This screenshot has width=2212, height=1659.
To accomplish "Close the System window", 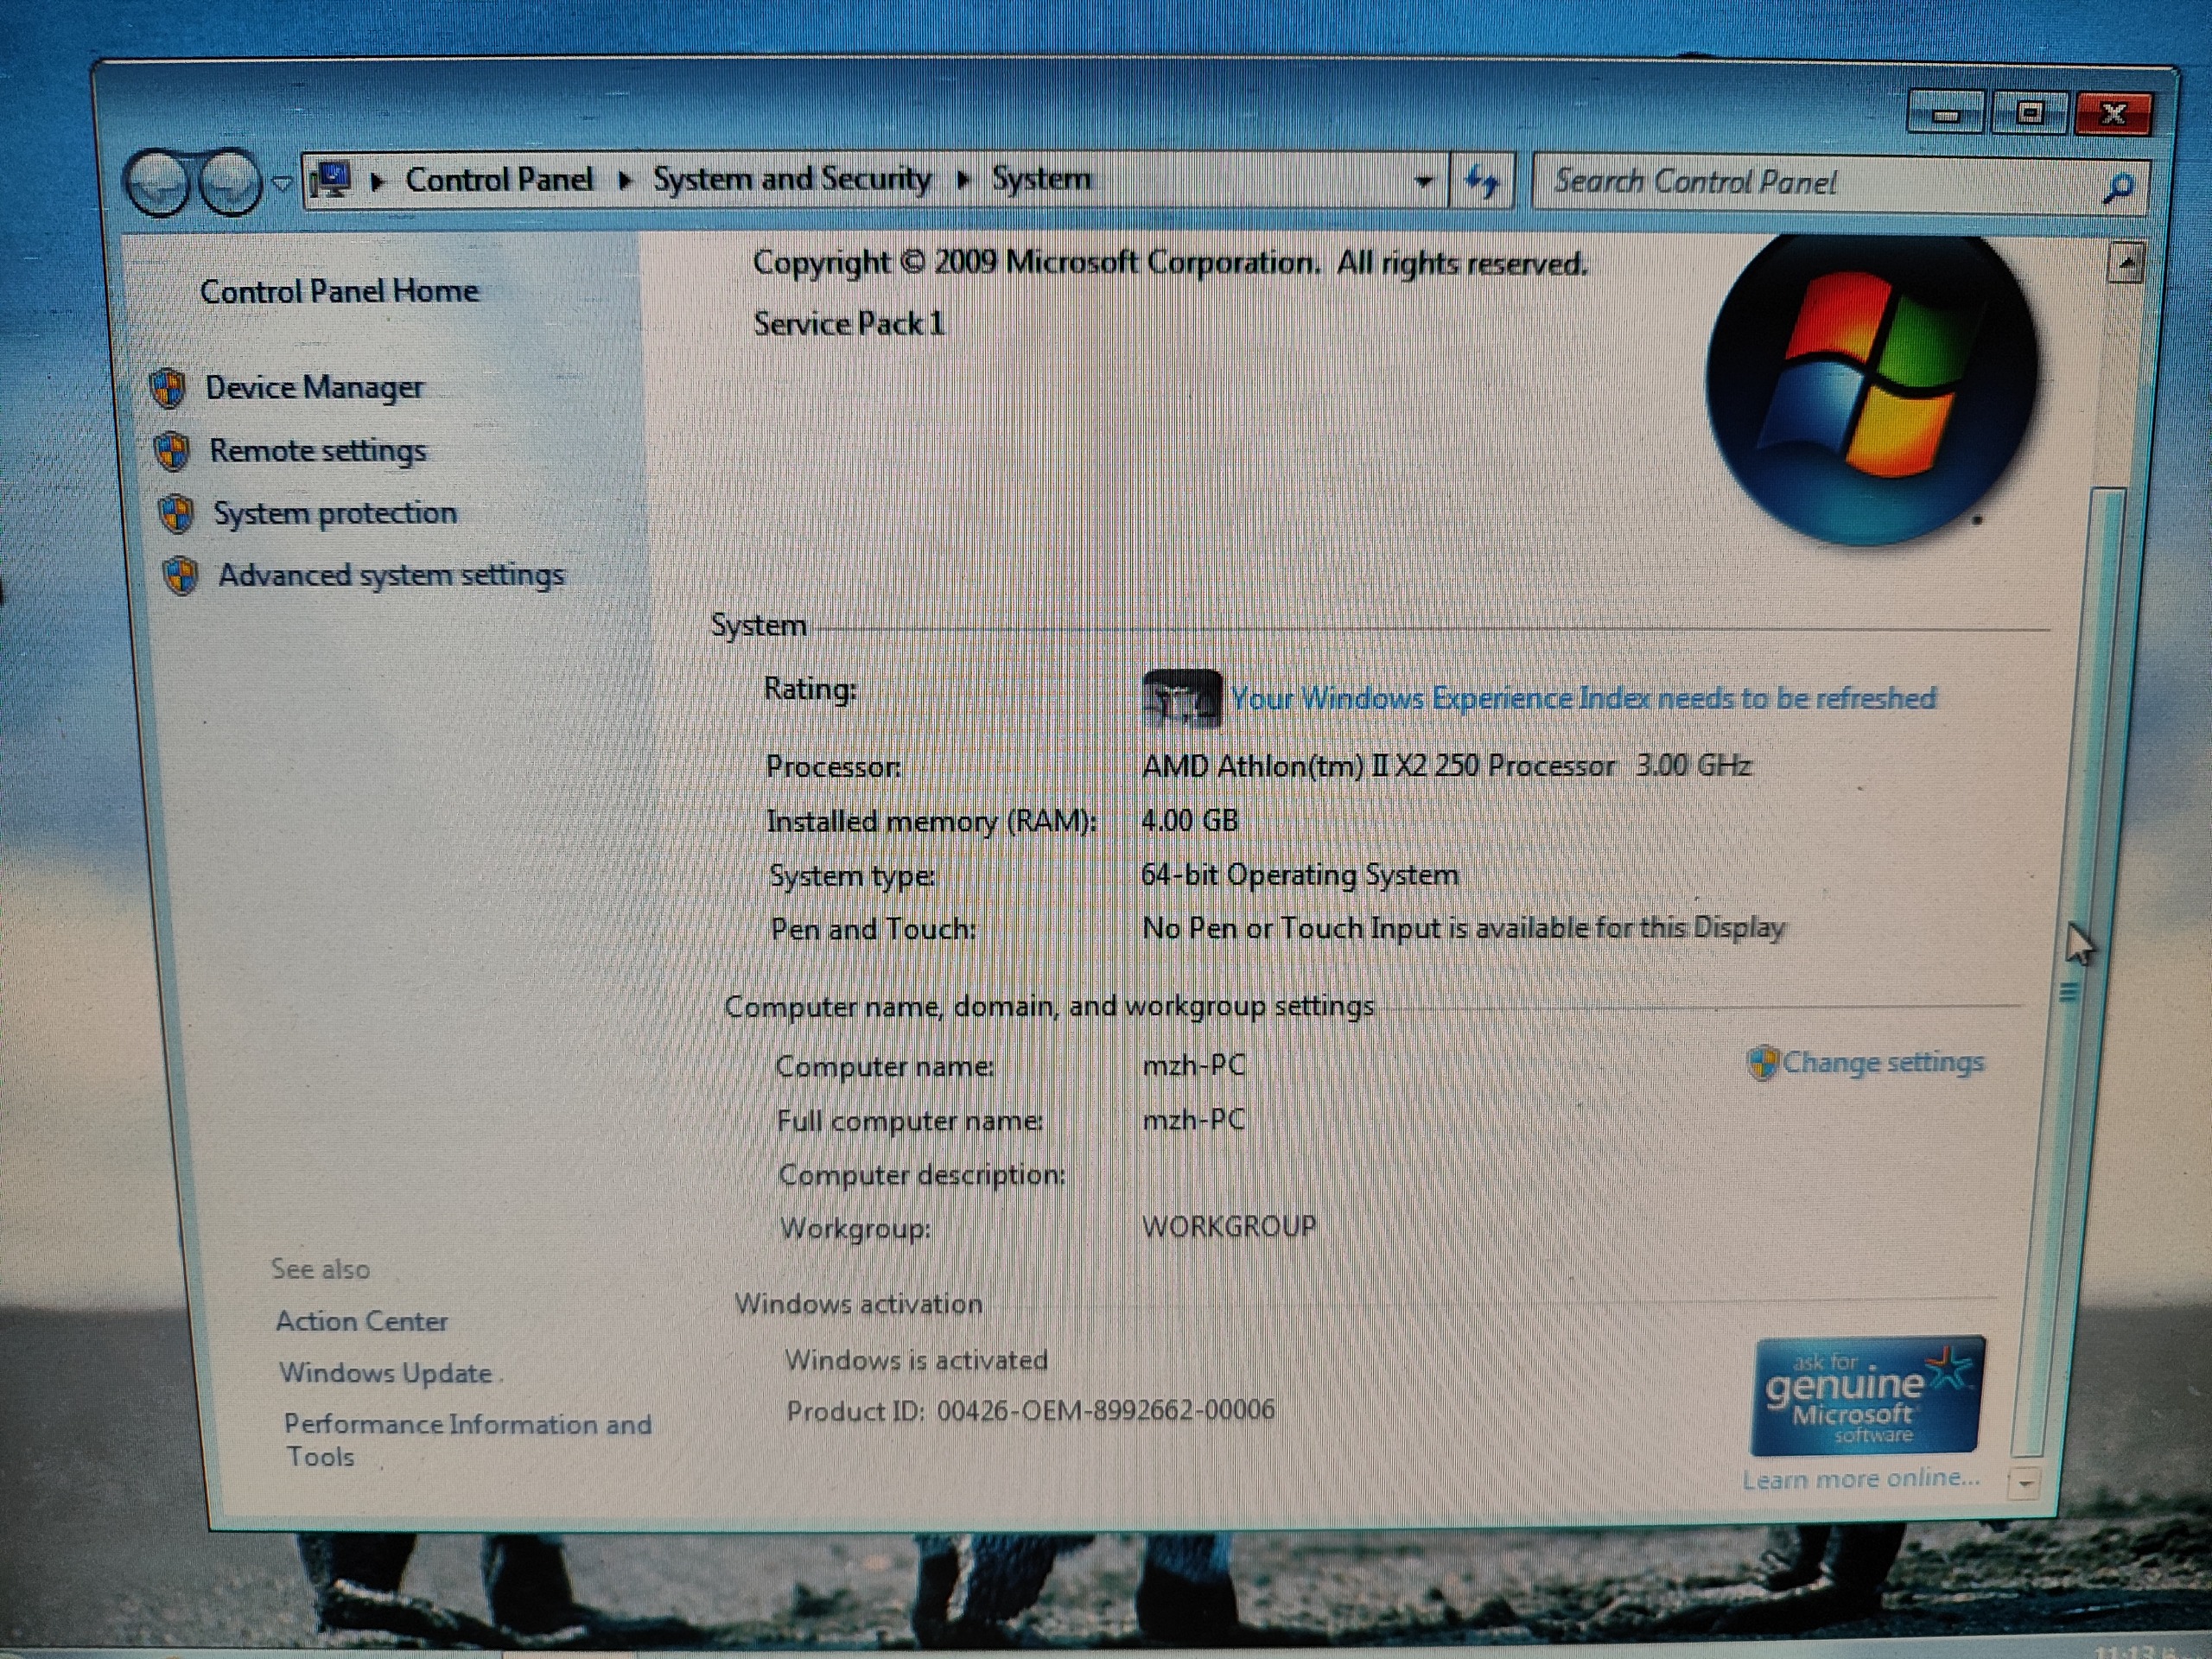I will tap(2113, 113).
